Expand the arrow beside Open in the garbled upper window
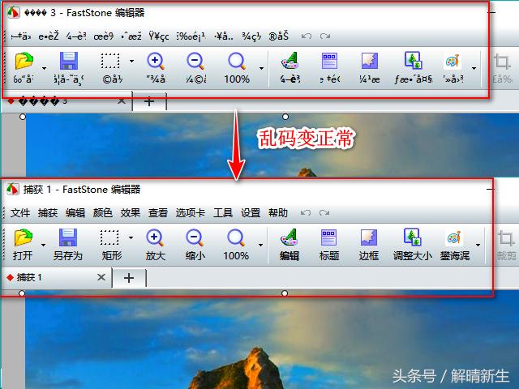Screen dimensions: 519x389 44,68
